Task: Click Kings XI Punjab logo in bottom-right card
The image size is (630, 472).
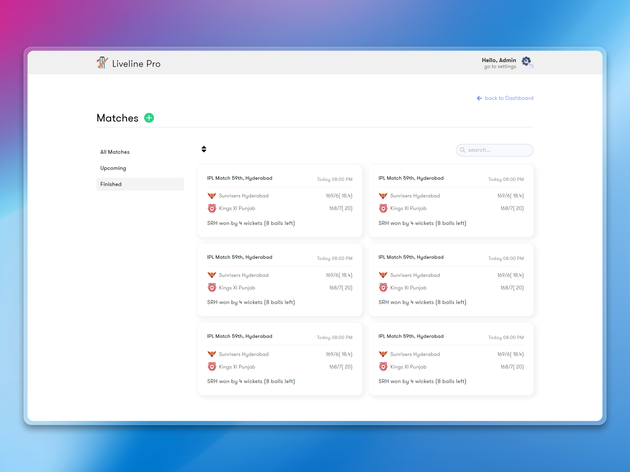Action: (x=383, y=366)
